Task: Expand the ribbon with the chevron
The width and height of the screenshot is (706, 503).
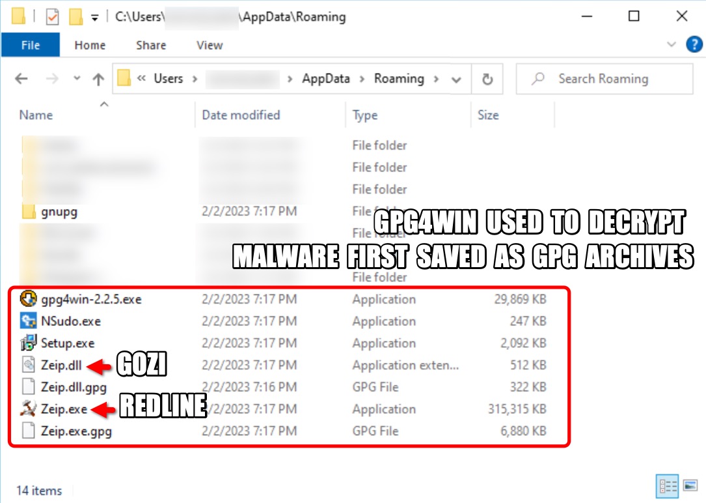Action: click(672, 44)
